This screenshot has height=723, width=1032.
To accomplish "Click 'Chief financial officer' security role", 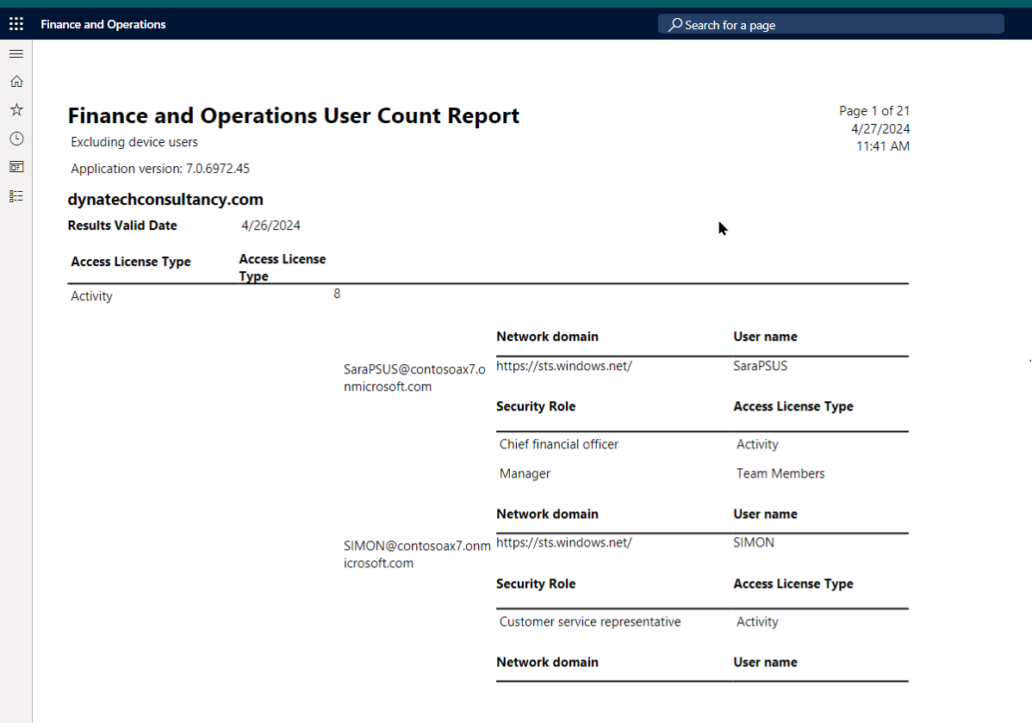I will coord(559,444).
